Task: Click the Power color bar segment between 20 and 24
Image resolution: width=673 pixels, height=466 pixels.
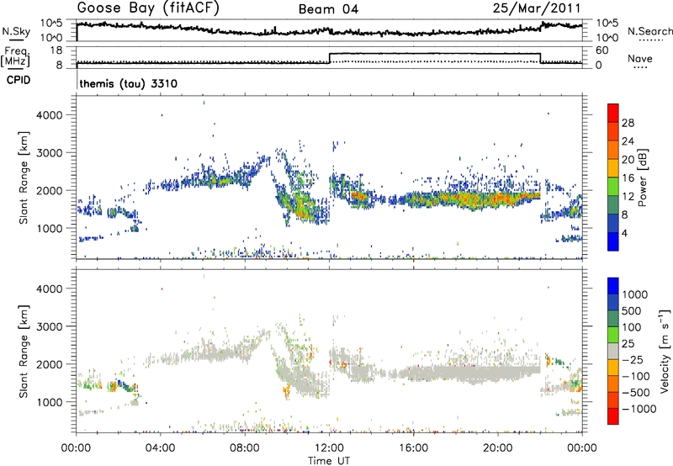Action: [x=613, y=150]
